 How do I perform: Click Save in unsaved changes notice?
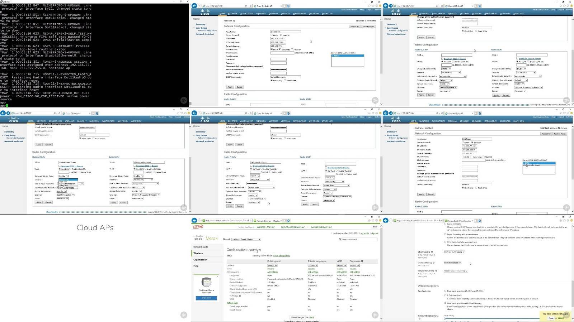pyautogui.click(x=551, y=318)
